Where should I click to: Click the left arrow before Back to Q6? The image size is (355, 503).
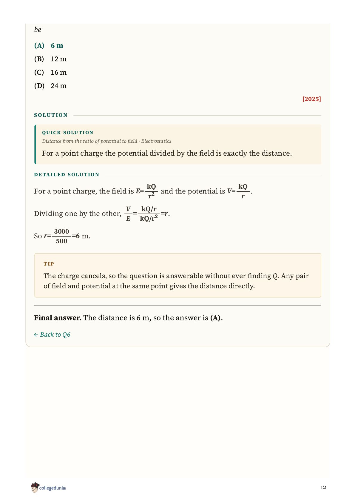(x=36, y=335)
